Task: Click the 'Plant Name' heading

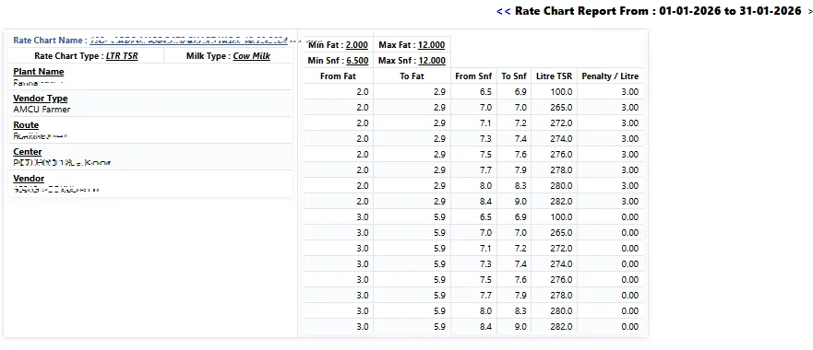Action: 39,72
